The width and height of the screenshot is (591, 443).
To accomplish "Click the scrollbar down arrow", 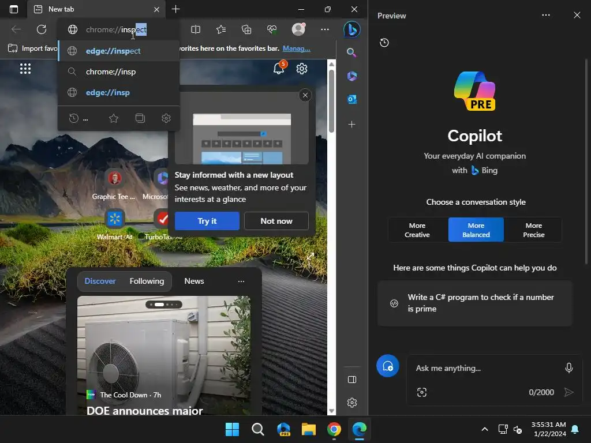I will click(331, 411).
